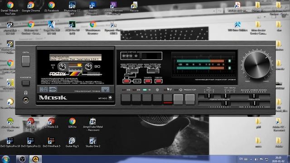Click the precision drive badge icon
Image resolution: width=290 pixels, height=163 pixels.
pos(105,90)
